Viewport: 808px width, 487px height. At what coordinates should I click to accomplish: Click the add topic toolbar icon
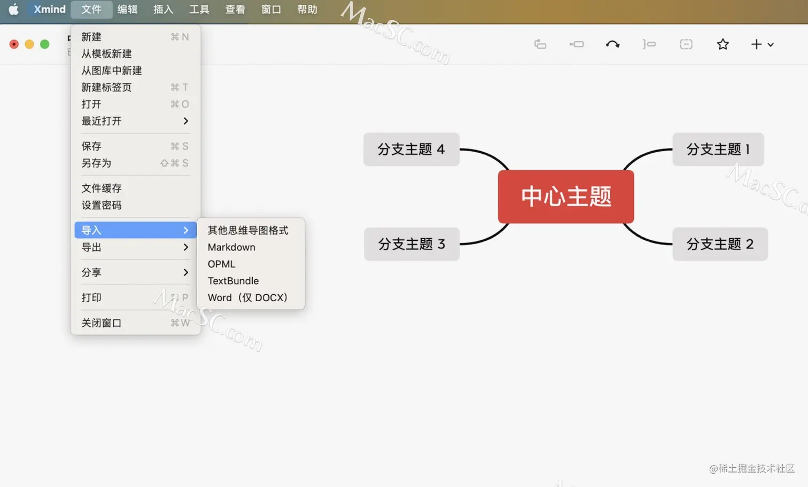tap(540, 44)
